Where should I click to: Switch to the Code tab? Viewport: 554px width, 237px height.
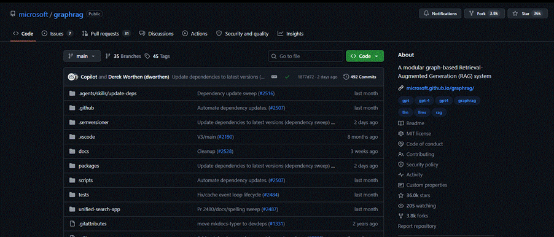coord(23,34)
